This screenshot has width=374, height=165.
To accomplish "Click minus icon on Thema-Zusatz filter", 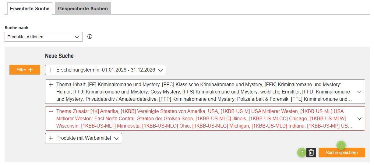I will point(51,111).
